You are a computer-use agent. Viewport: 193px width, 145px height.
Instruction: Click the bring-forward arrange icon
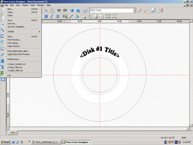[x=90, y=16]
